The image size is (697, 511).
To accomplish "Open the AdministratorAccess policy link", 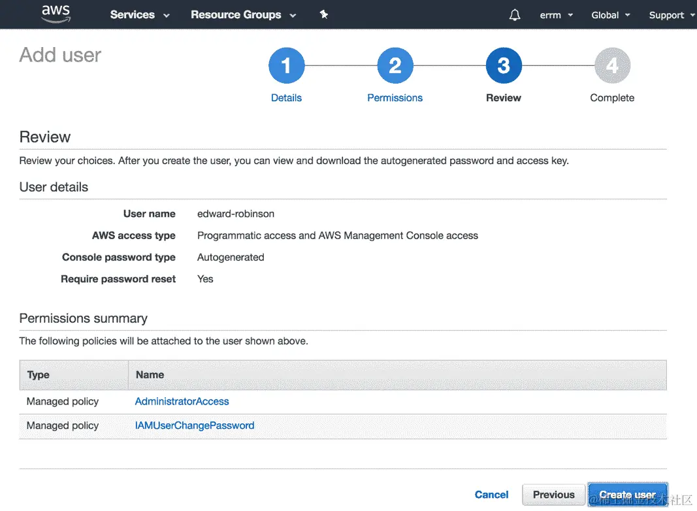I will (182, 402).
